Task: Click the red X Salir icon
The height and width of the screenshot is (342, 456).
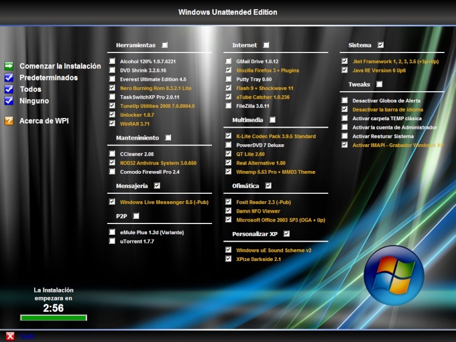Action: point(10,336)
